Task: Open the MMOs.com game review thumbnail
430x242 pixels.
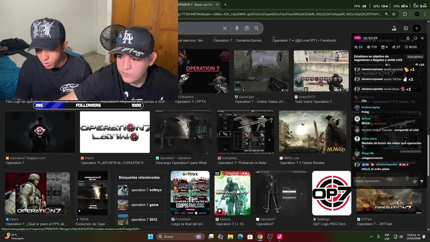Action: [x=312, y=132]
